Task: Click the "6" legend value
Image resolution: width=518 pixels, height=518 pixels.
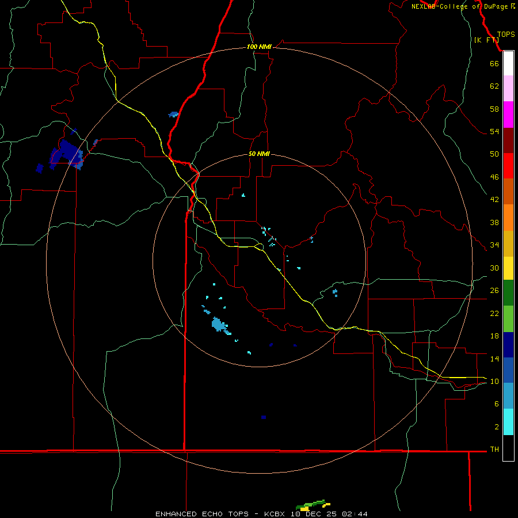Action: click(497, 404)
